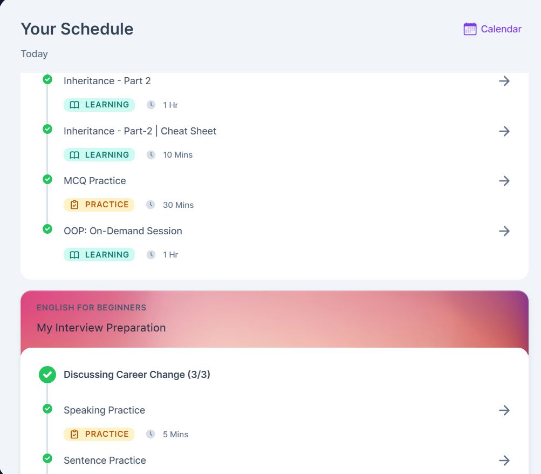This screenshot has width=541, height=474.
Task: Click the arrow beside Speaking Practice
Action: click(x=504, y=410)
